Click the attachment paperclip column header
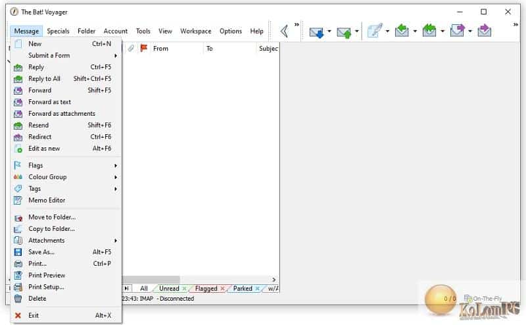 131,48
